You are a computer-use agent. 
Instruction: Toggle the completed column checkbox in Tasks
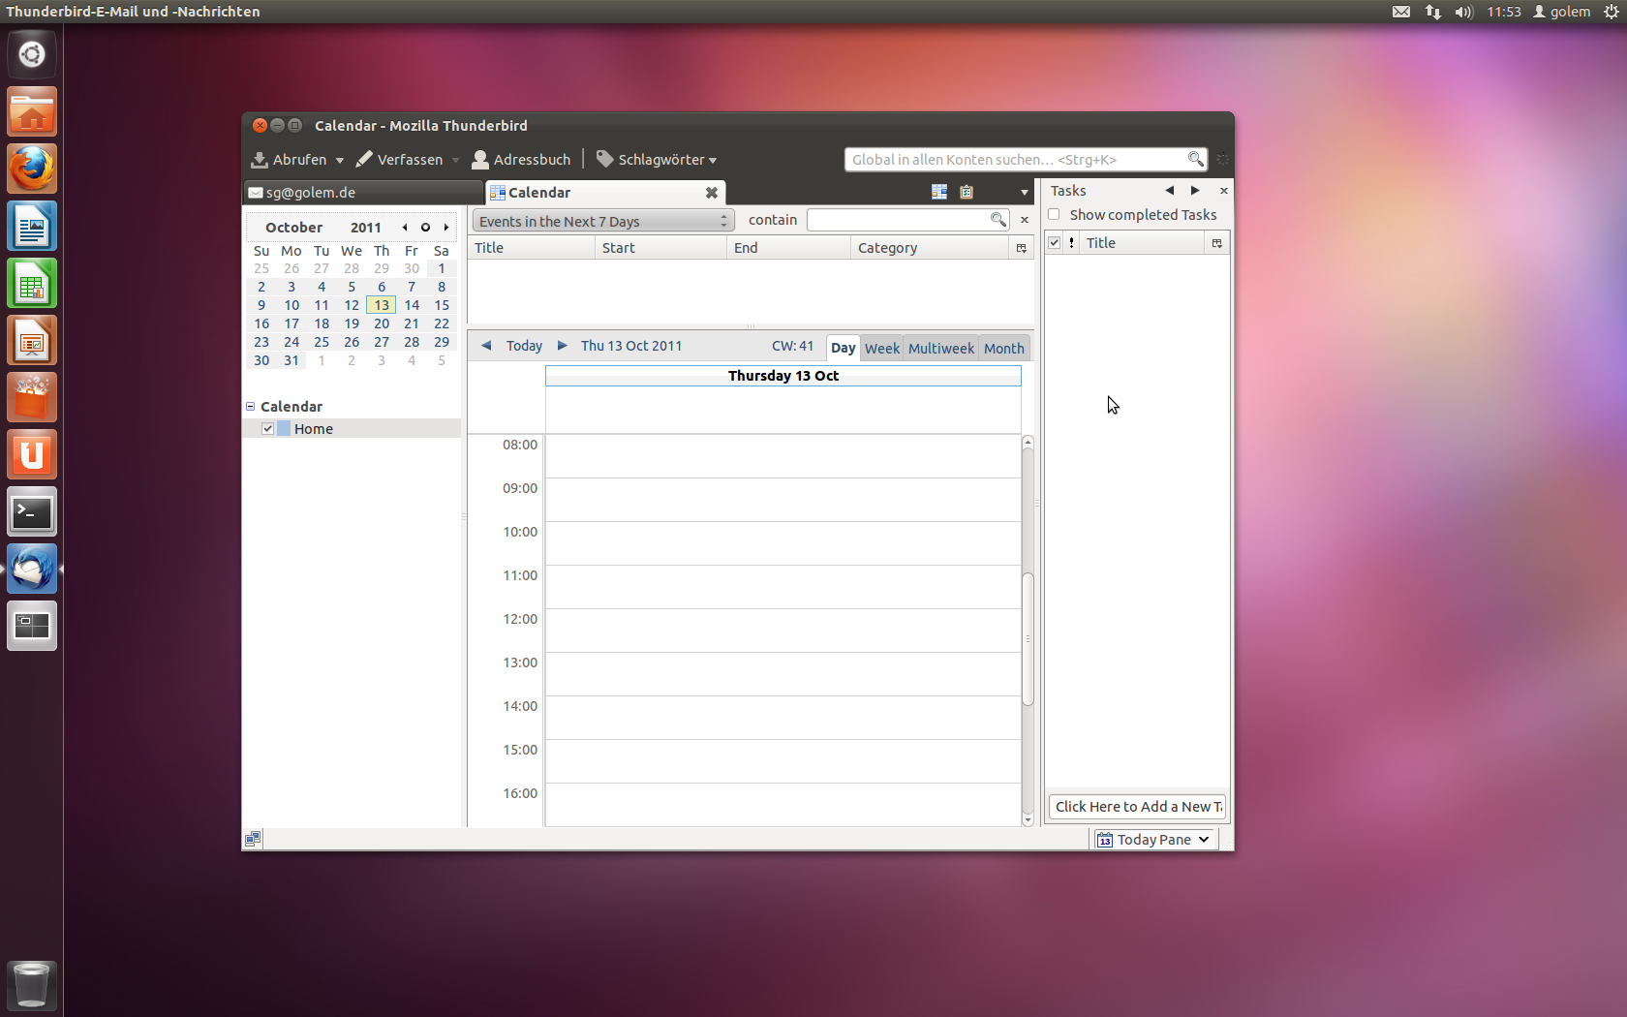(x=1054, y=242)
